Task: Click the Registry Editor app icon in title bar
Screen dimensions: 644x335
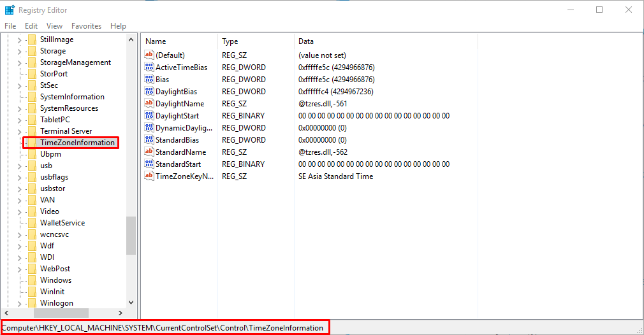Action: point(10,10)
